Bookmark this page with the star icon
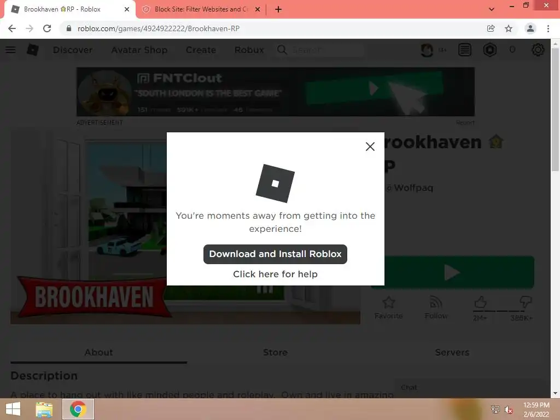Screen dimensions: 560x420 (x=509, y=28)
